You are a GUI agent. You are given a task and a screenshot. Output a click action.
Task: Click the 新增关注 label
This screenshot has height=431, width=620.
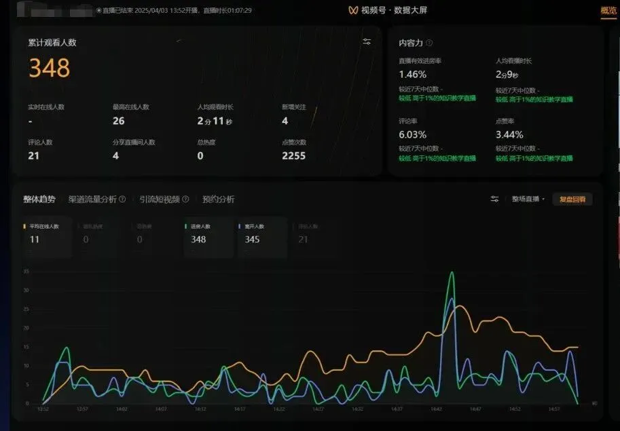coord(294,107)
